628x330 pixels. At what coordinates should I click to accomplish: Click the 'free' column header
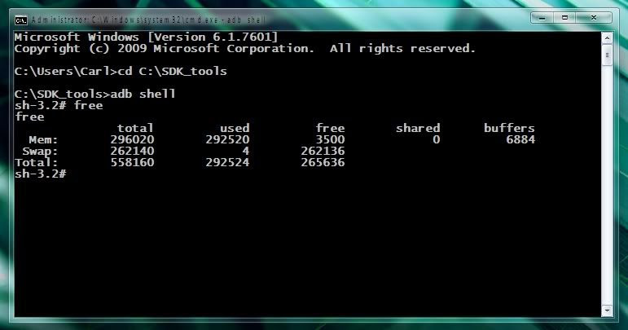pos(330,128)
